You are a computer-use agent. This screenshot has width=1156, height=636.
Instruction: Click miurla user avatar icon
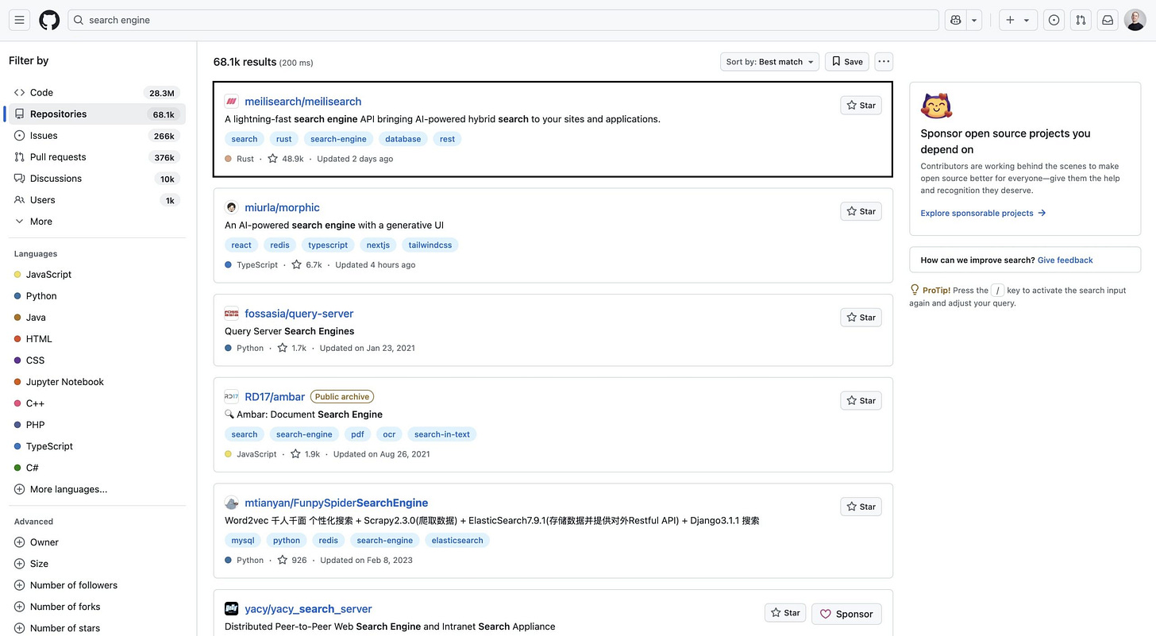(231, 208)
